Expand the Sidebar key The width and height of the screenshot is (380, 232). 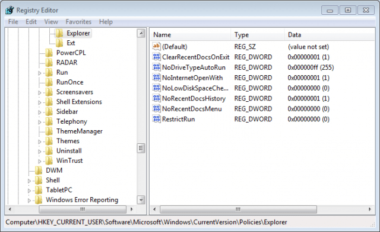(x=40, y=112)
